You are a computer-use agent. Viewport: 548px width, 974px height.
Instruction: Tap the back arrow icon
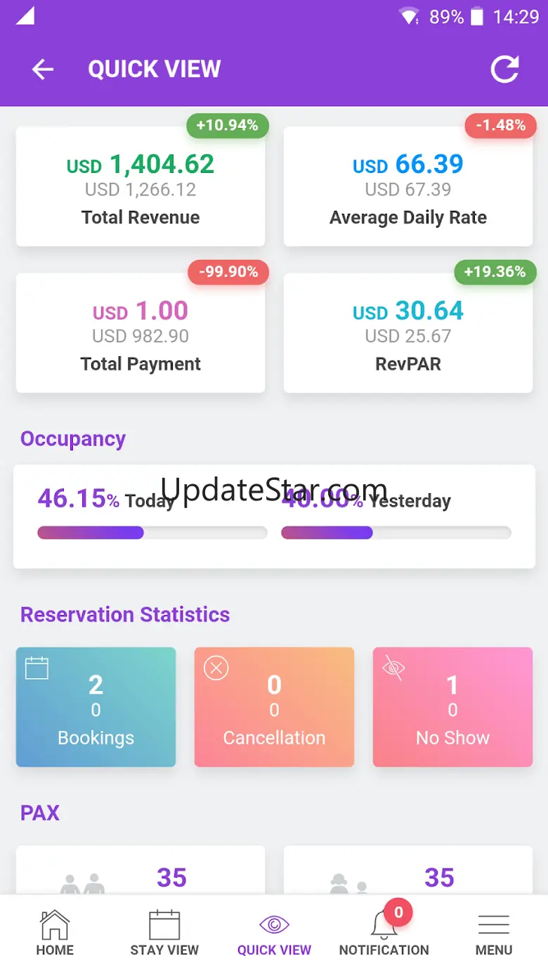(43, 69)
